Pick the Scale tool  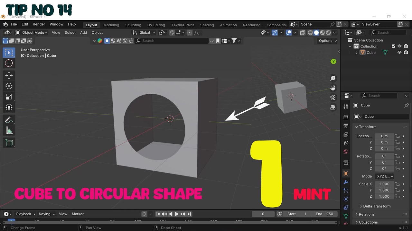coord(9,97)
